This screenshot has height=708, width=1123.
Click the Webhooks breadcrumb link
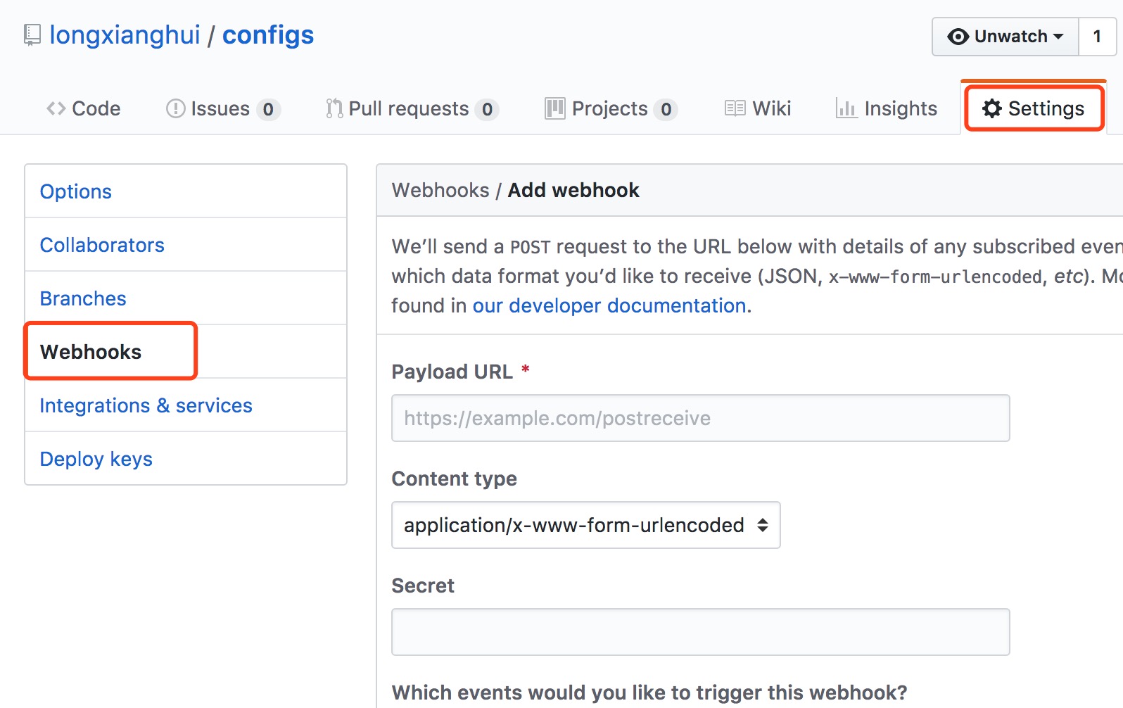440,190
